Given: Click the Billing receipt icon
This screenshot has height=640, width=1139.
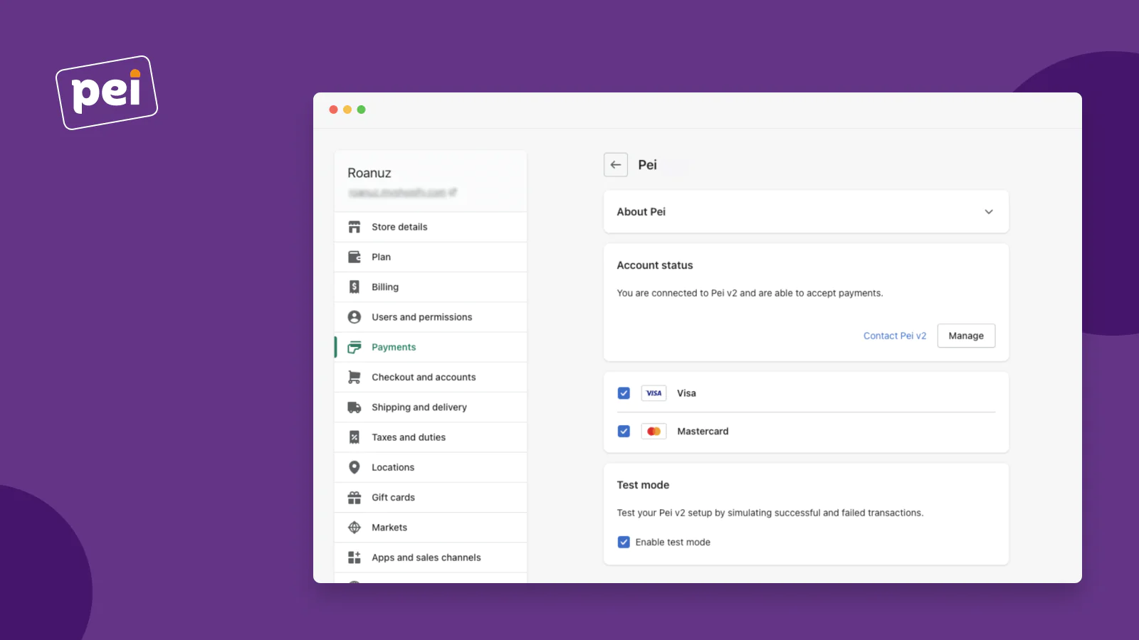Looking at the screenshot, I should (354, 287).
